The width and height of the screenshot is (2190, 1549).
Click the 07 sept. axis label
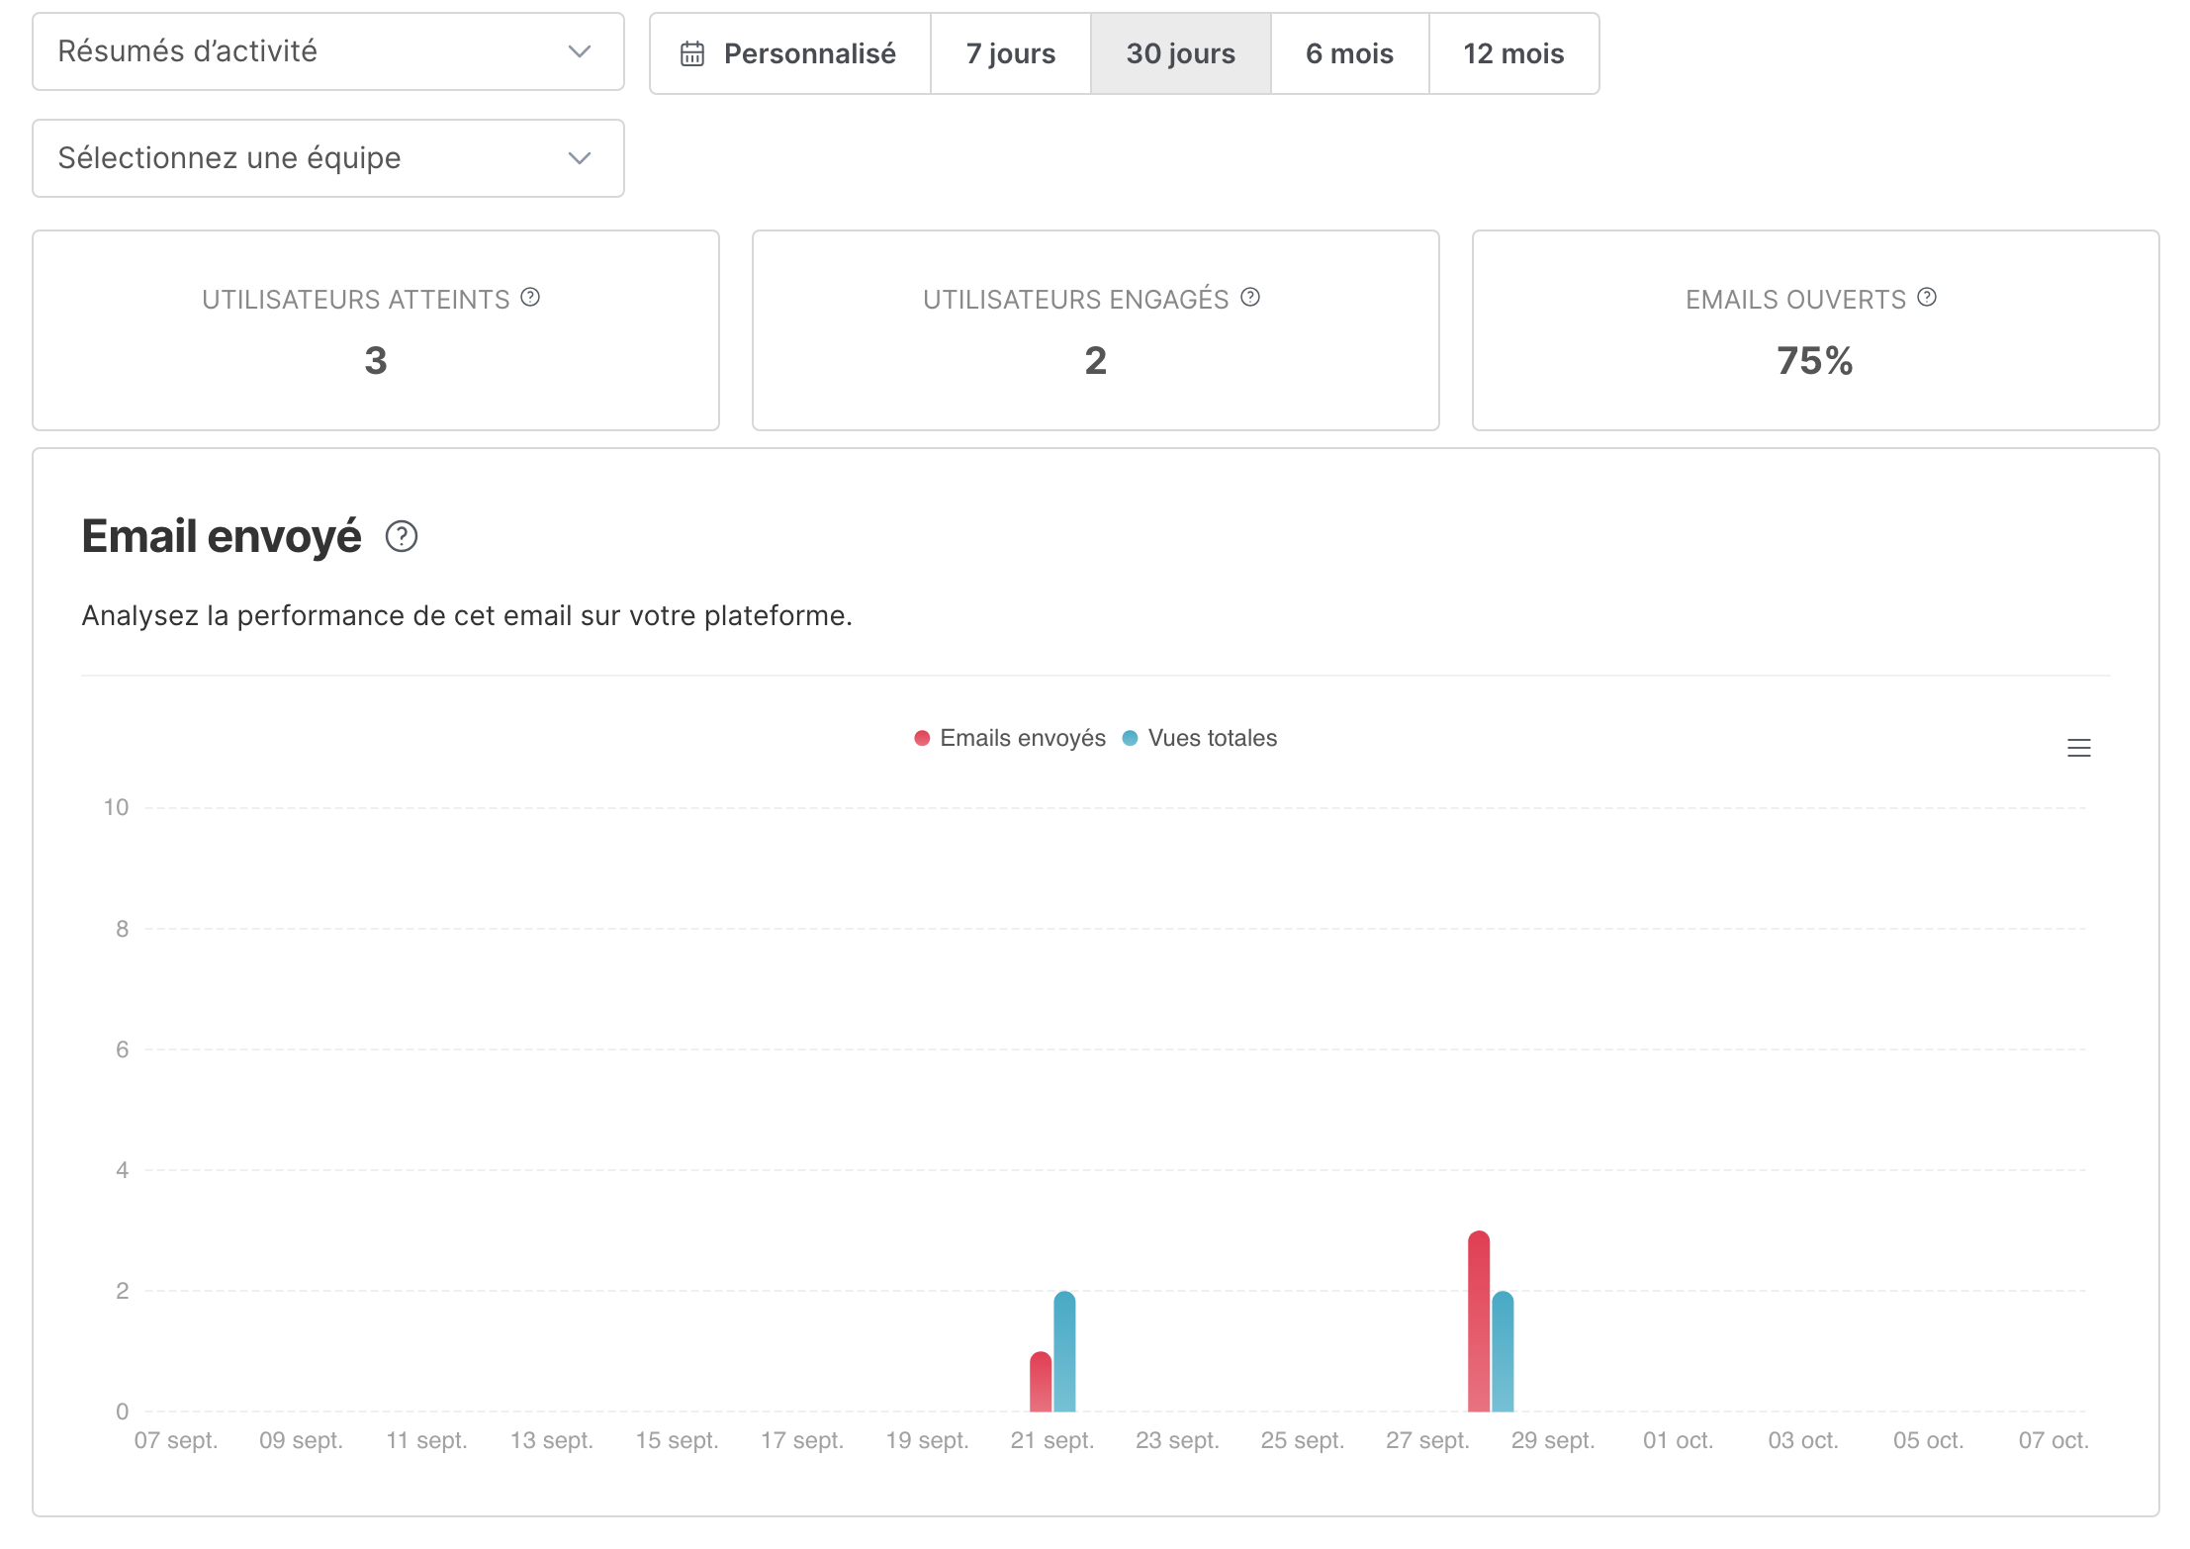[x=176, y=1440]
